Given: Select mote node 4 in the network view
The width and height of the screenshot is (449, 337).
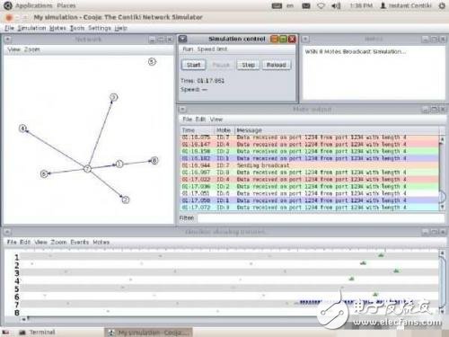Looking at the screenshot, I should 22,129.
